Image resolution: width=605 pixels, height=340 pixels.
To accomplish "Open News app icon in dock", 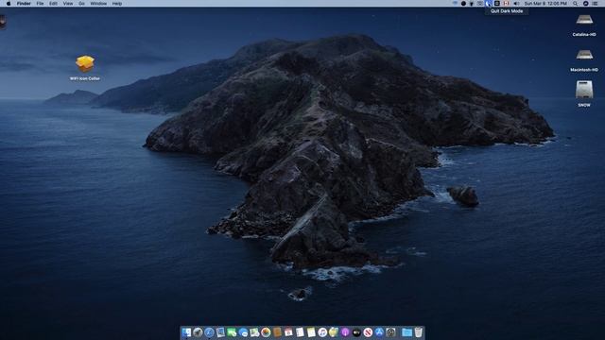I will 368,332.
